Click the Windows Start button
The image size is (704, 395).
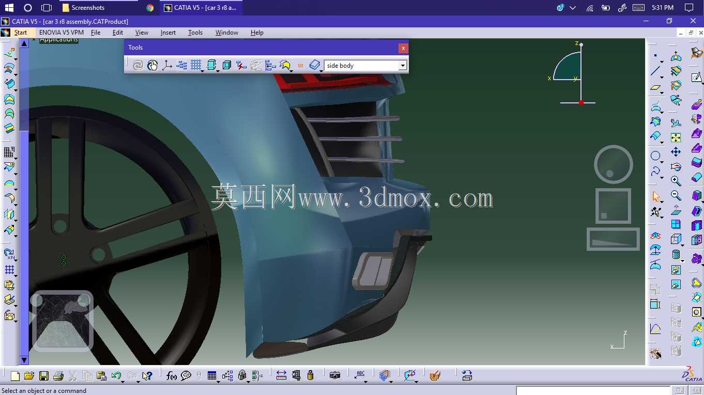click(9, 8)
